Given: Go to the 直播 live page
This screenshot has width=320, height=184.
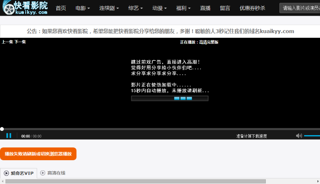Looking at the screenshot, I should pyautogui.click(x=205, y=8).
